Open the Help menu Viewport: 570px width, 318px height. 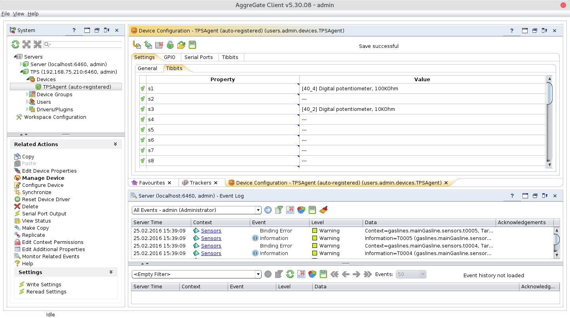tap(33, 13)
